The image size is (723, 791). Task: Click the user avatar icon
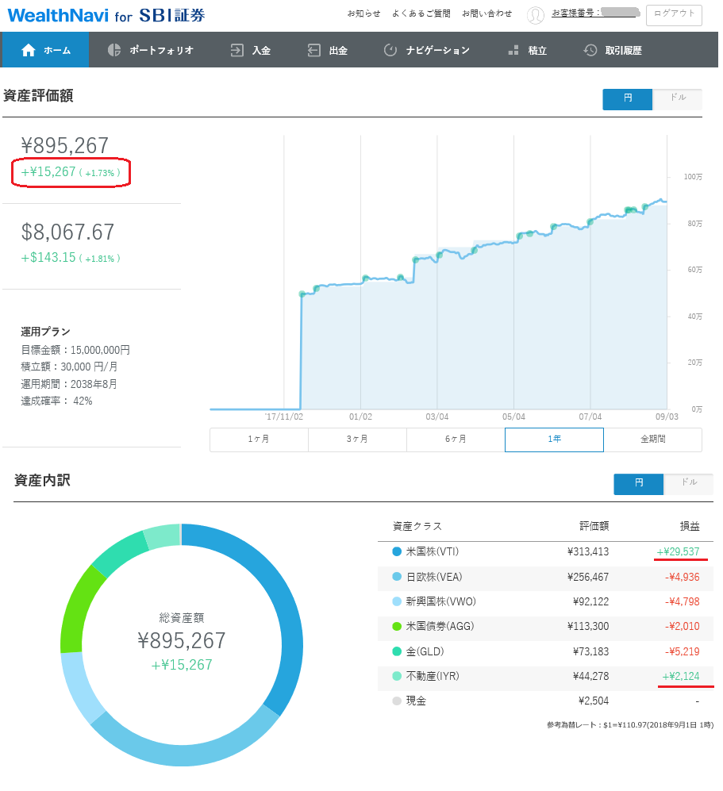pos(536,15)
